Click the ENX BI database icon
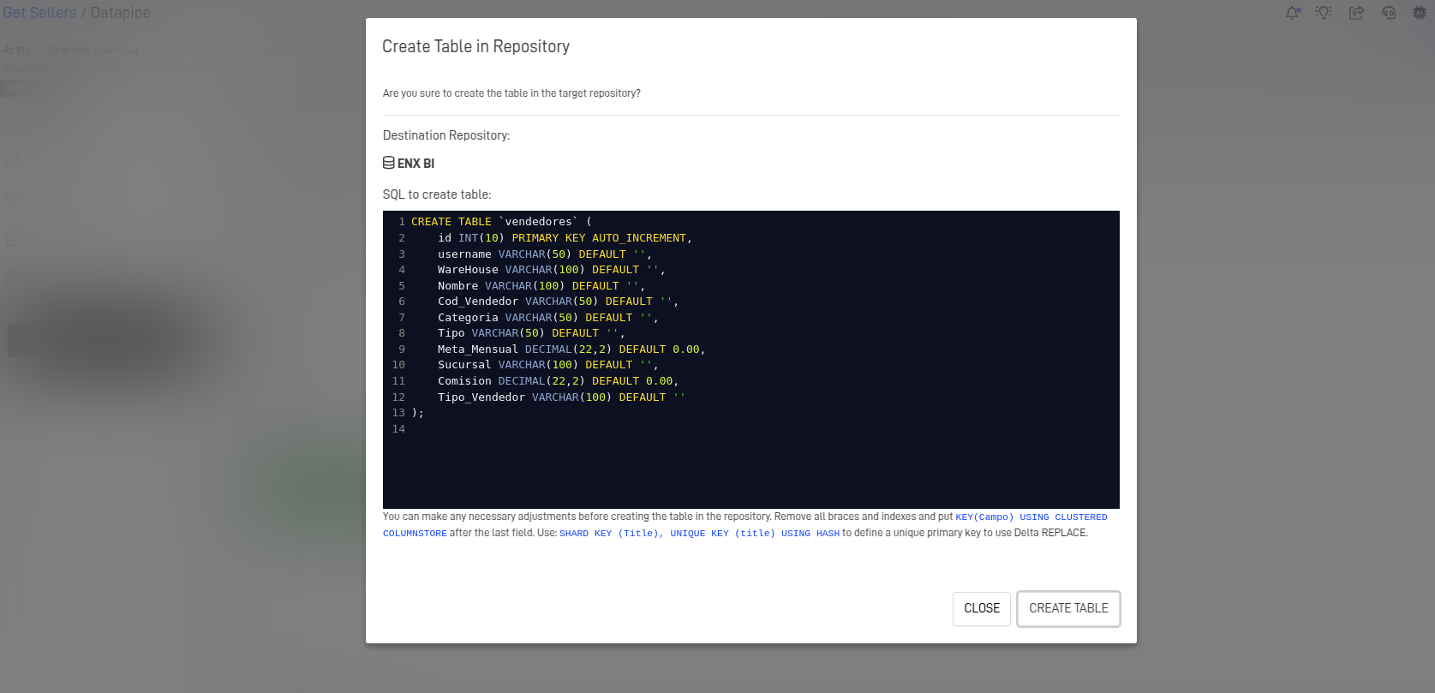The image size is (1435, 693). pos(389,163)
